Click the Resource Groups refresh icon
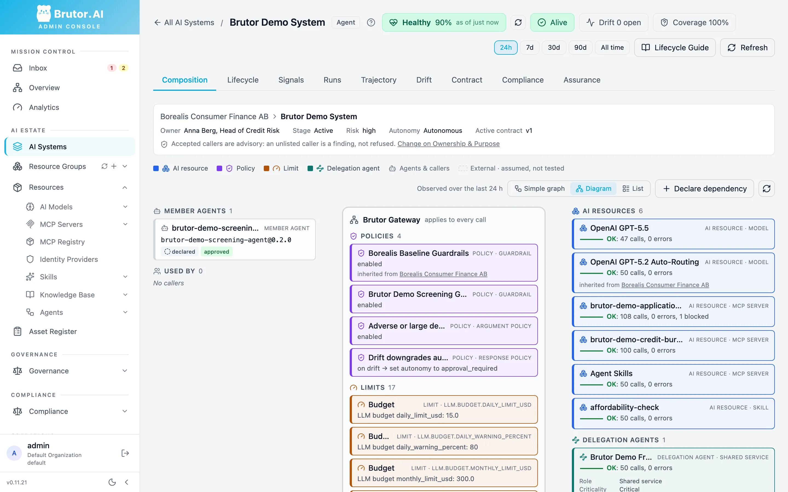The image size is (788, 492). coord(104,166)
